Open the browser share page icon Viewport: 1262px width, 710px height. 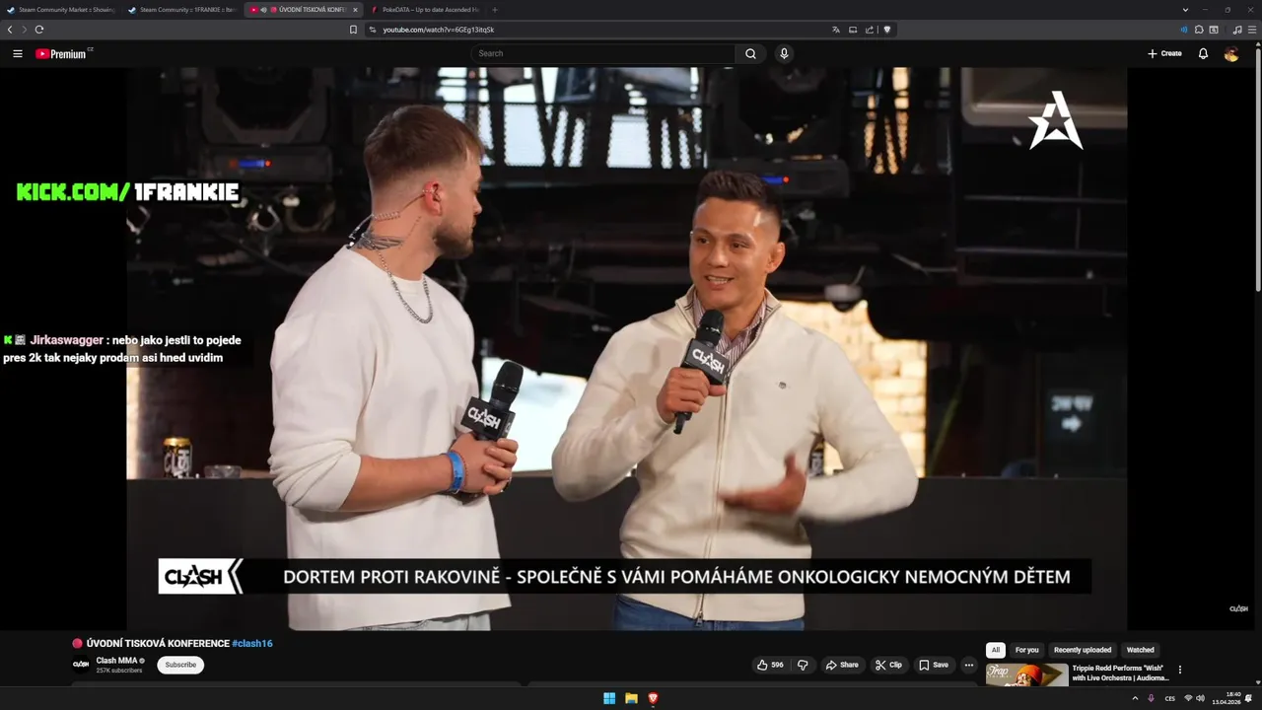(870, 30)
